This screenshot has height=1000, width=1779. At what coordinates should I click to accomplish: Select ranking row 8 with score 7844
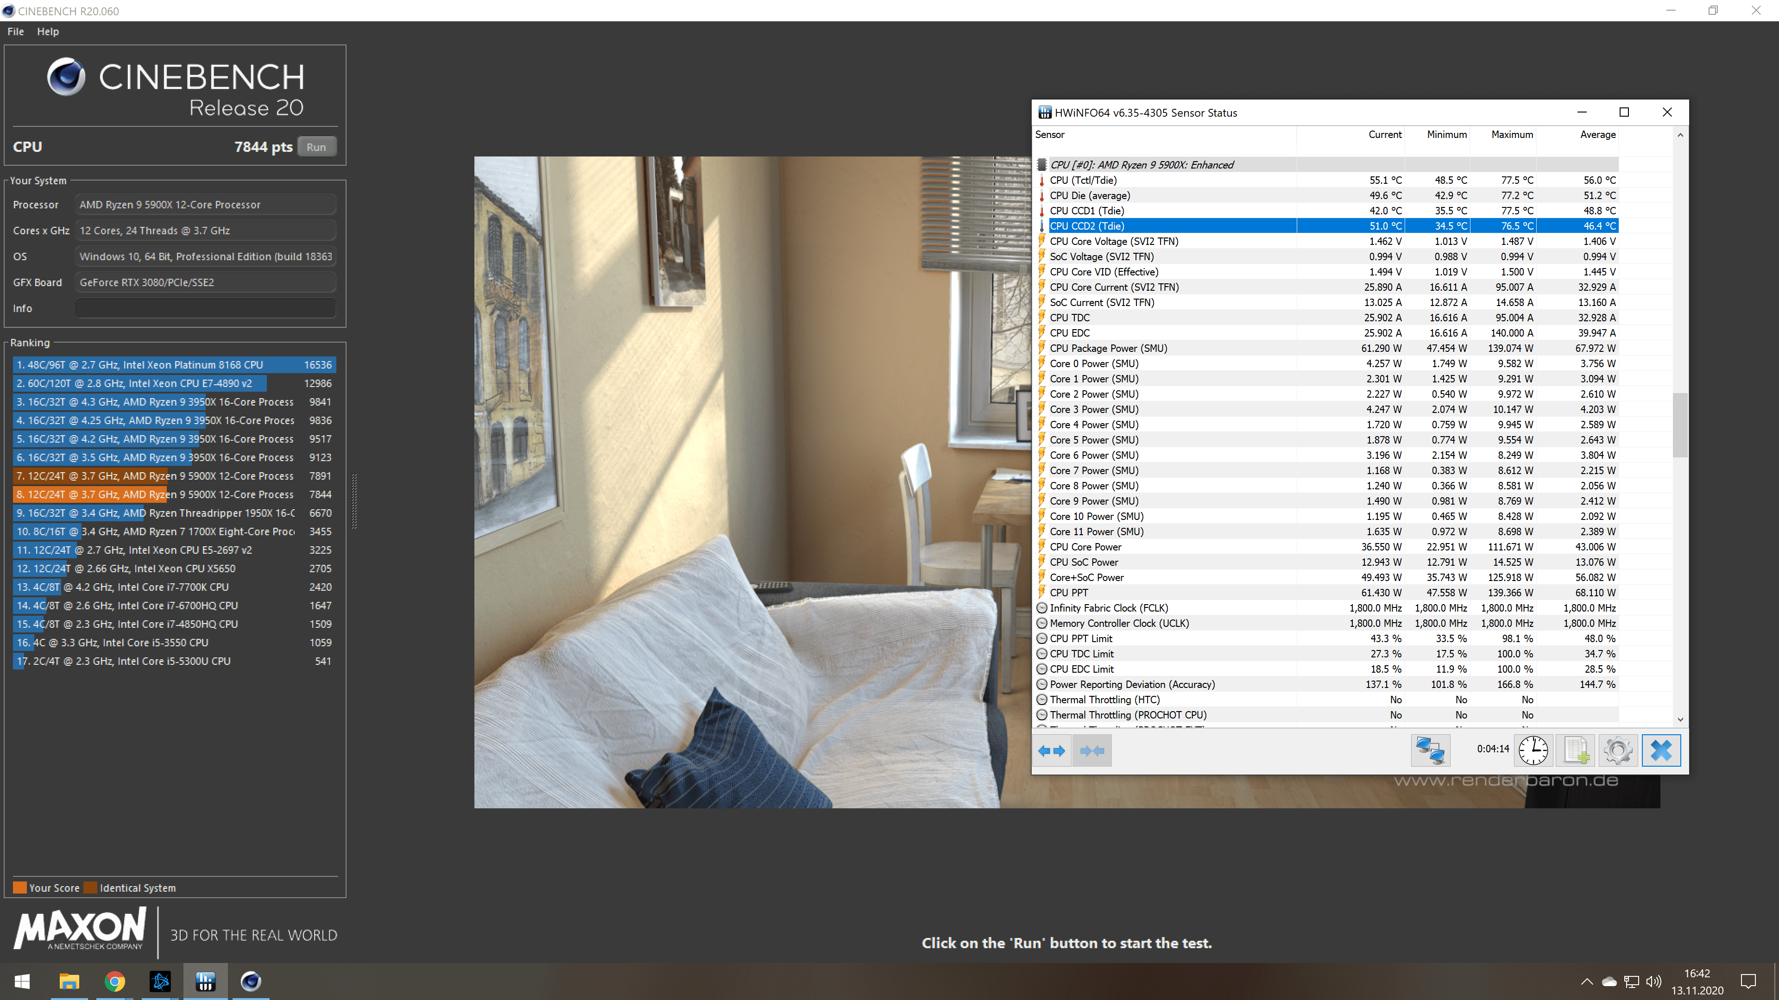[x=174, y=494]
